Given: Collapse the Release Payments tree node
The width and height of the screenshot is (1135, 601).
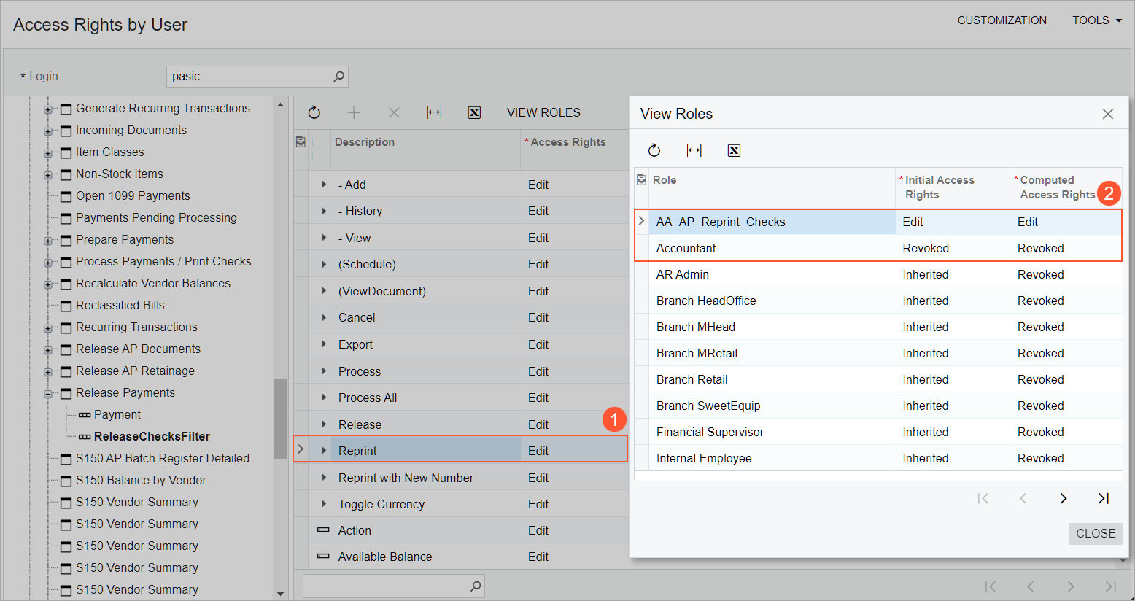Looking at the screenshot, I should (48, 394).
